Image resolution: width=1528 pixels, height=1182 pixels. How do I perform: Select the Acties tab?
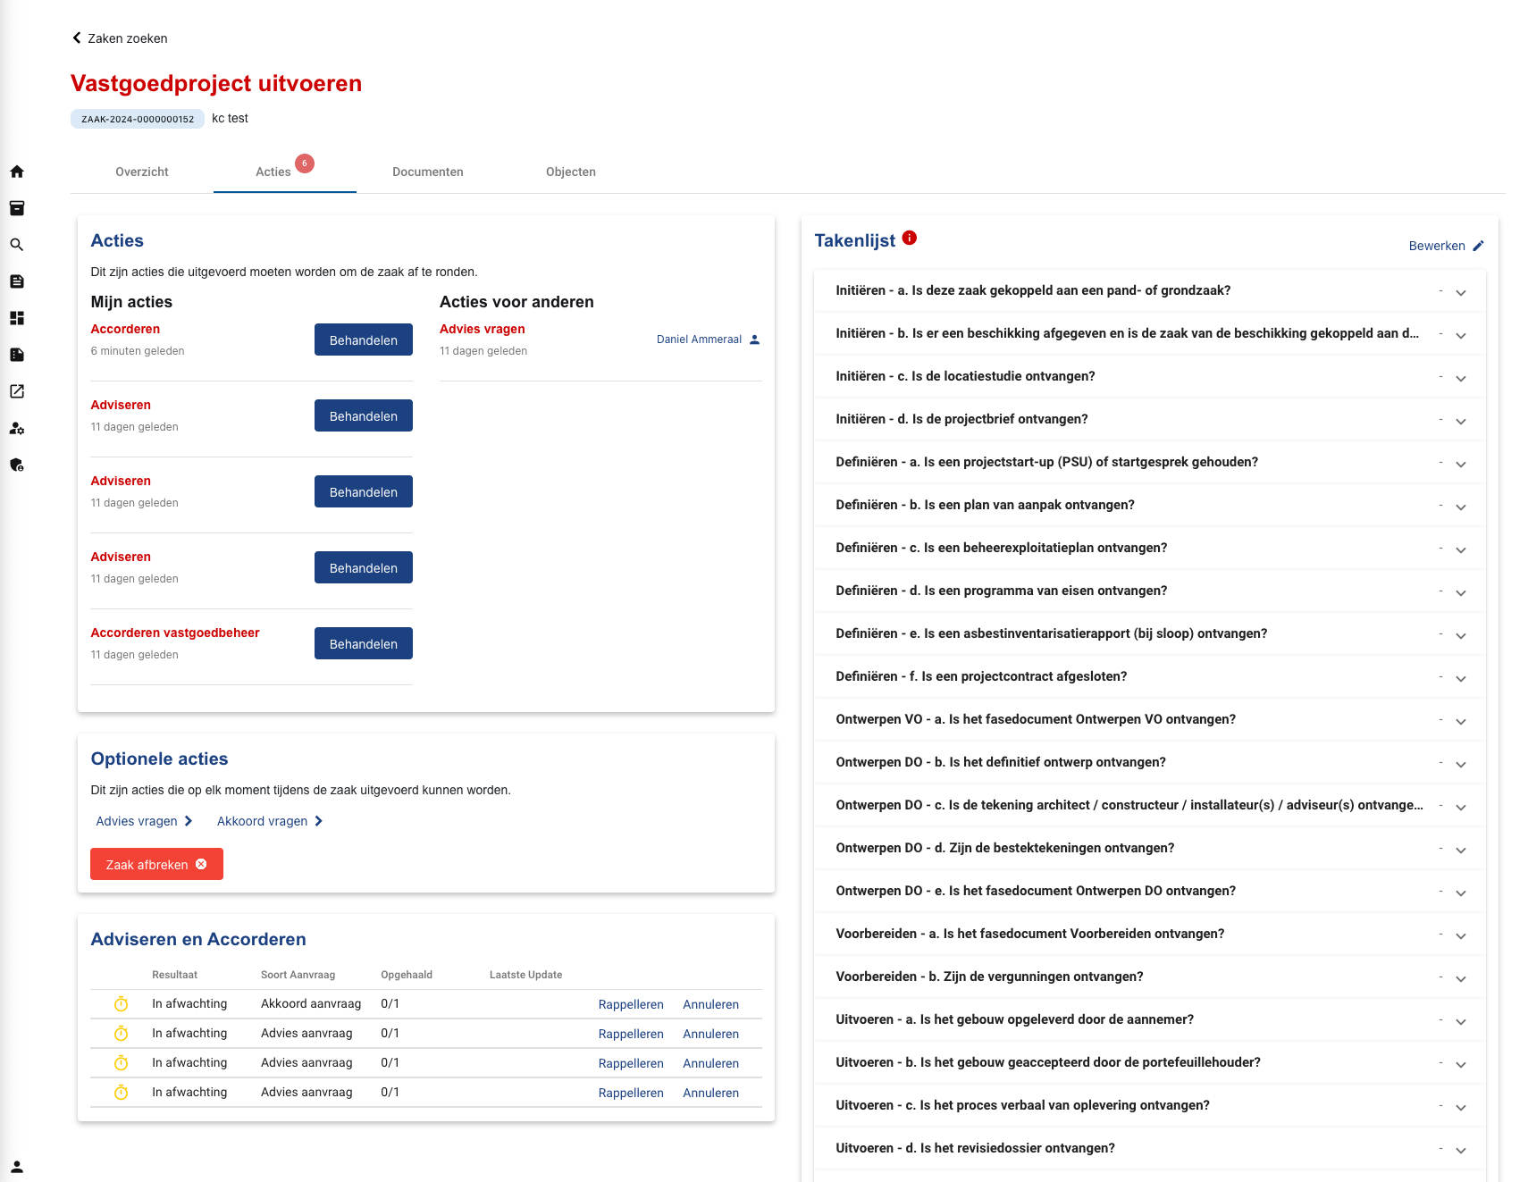pyautogui.click(x=285, y=172)
